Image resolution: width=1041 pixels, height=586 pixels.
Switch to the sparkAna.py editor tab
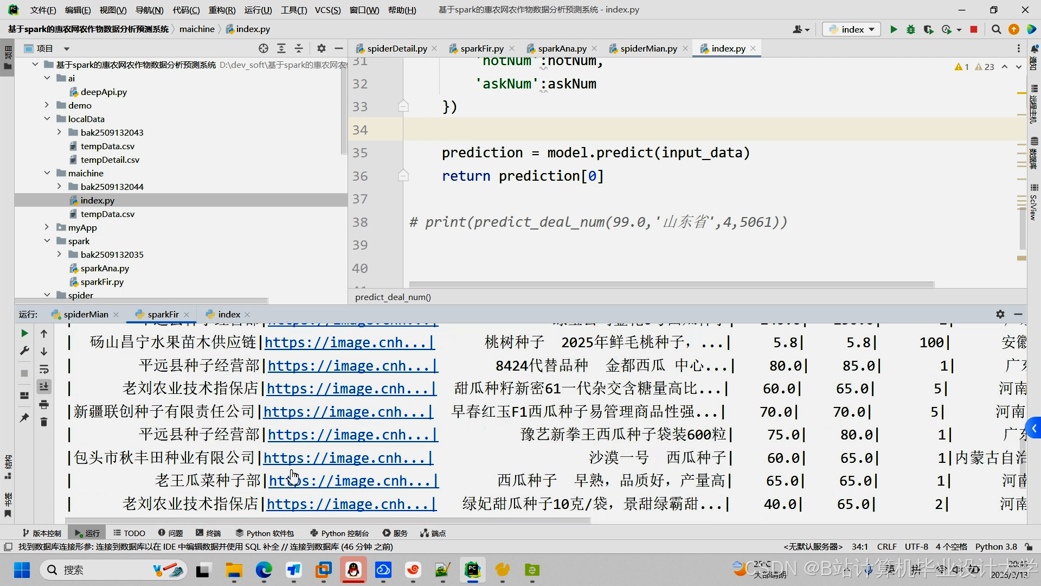pyautogui.click(x=561, y=48)
